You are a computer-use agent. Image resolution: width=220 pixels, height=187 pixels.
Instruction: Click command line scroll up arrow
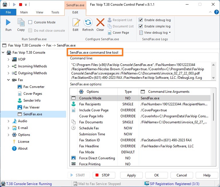pyautogui.click(x=213, y=65)
